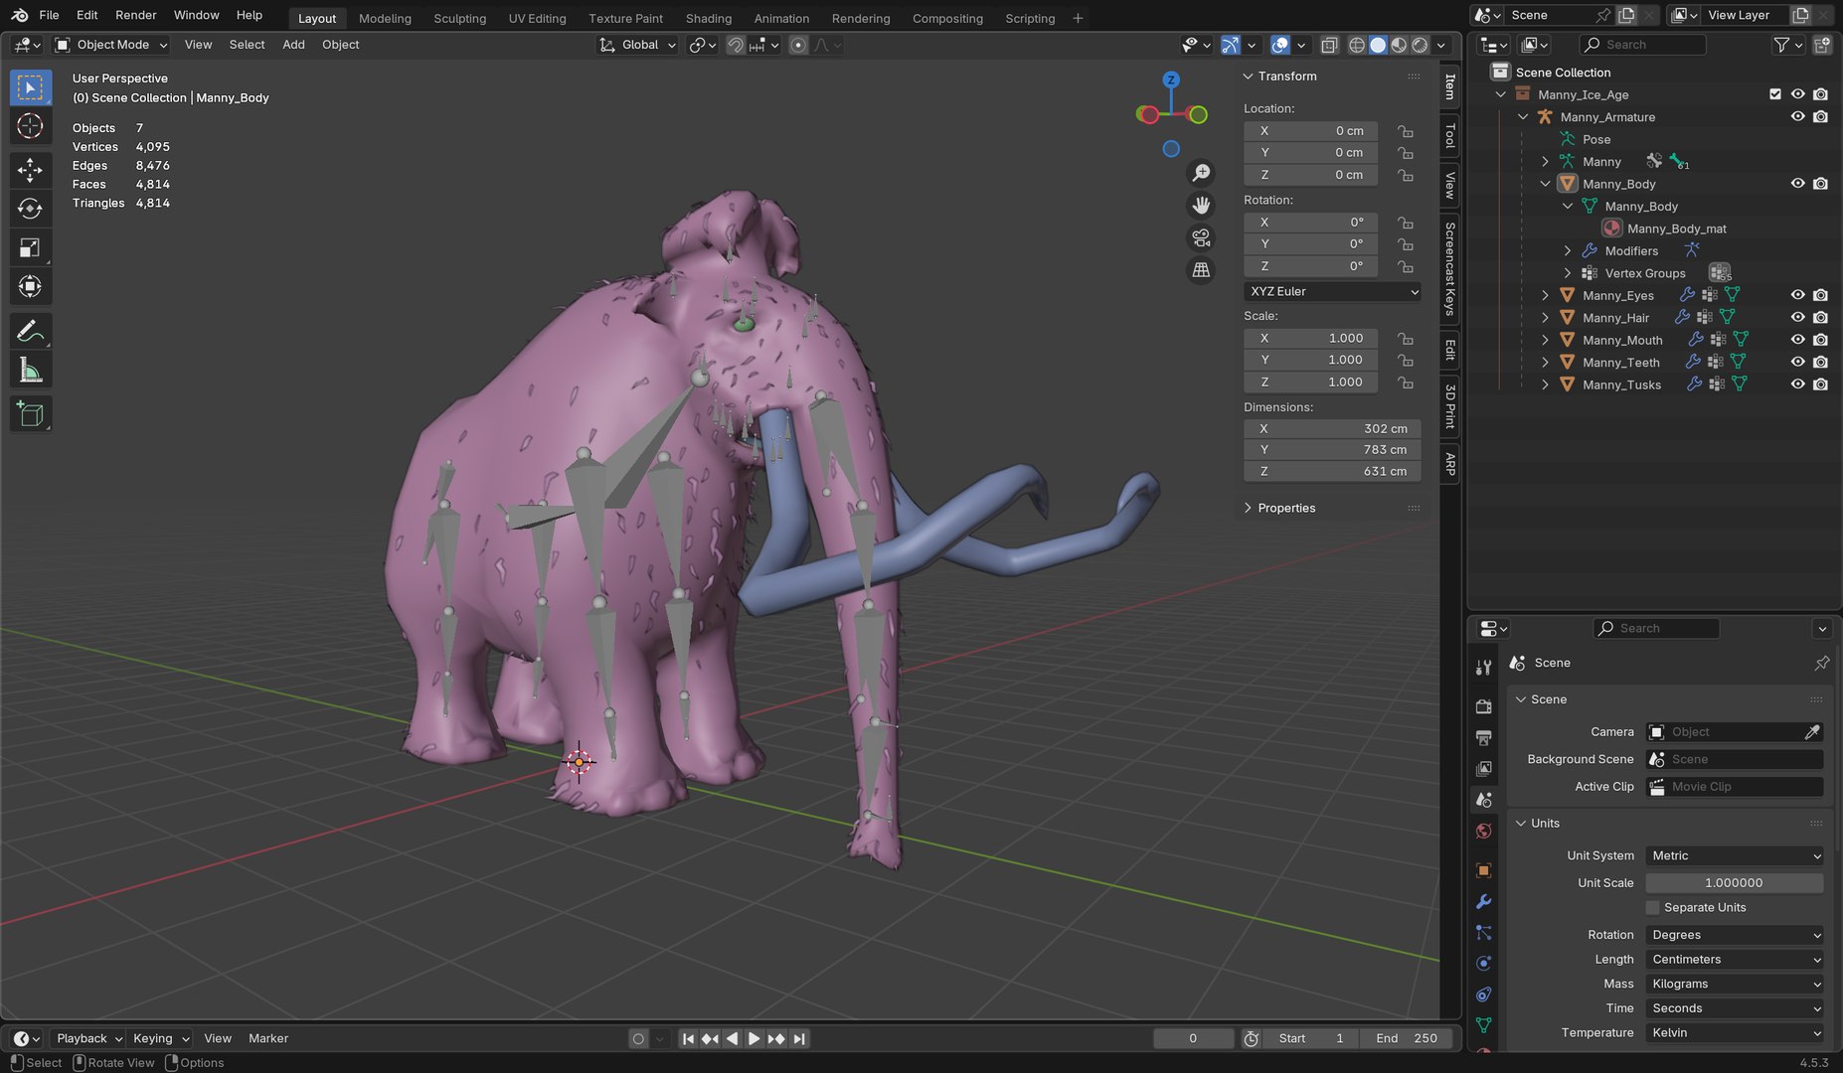
Task: Open the Render menu
Action: pos(135,15)
